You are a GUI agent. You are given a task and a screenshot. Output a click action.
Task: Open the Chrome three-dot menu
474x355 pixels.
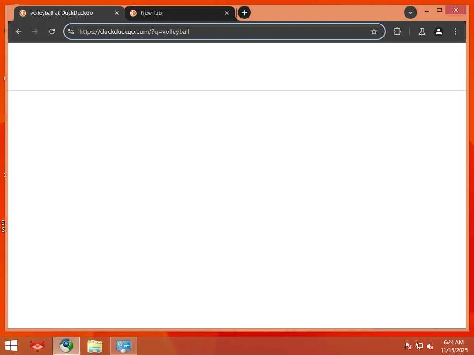(x=455, y=31)
